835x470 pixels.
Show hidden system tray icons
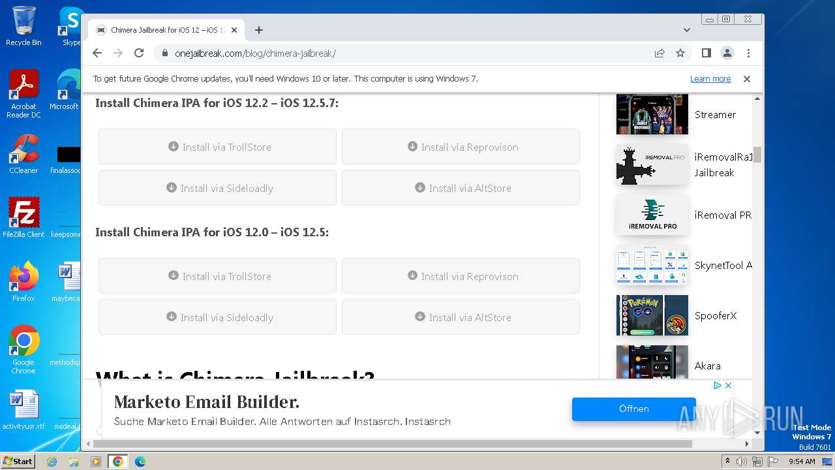[728, 462]
